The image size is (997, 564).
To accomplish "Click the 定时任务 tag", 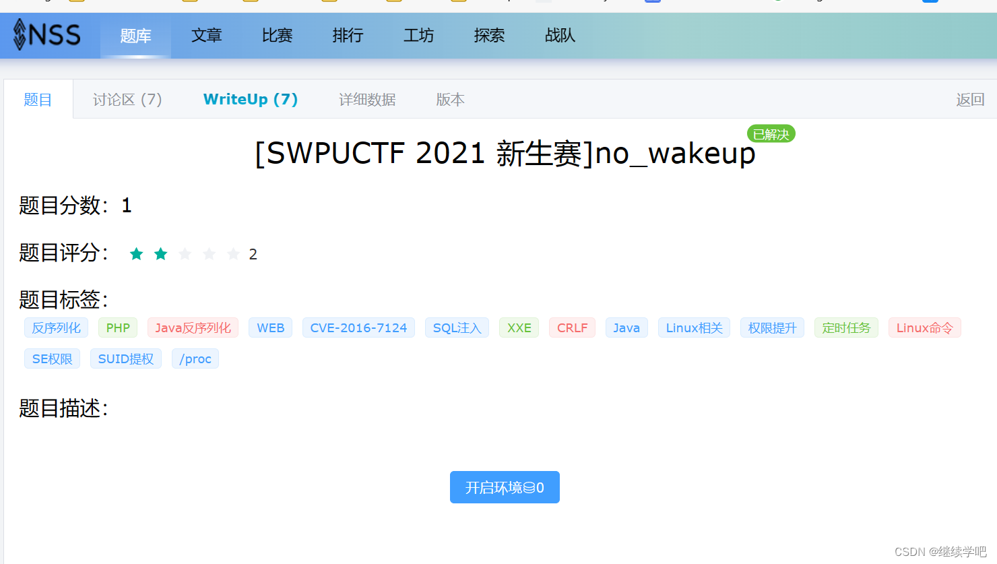I will coord(846,328).
